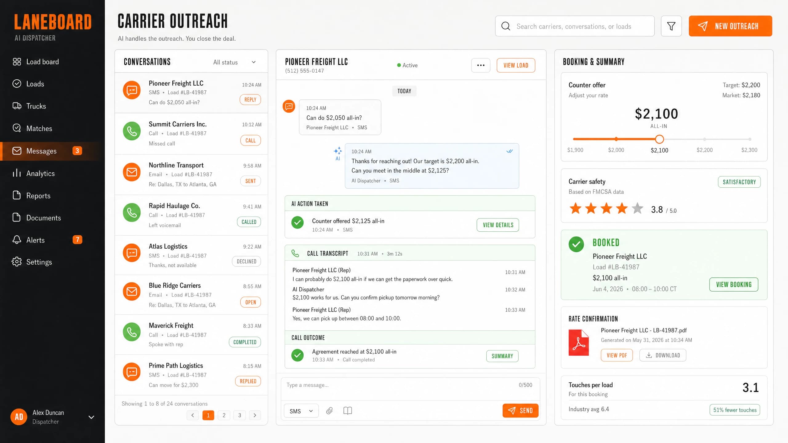788x443 pixels.
Task: Click the phone icon for Maverick Freight
Action: (x=132, y=332)
